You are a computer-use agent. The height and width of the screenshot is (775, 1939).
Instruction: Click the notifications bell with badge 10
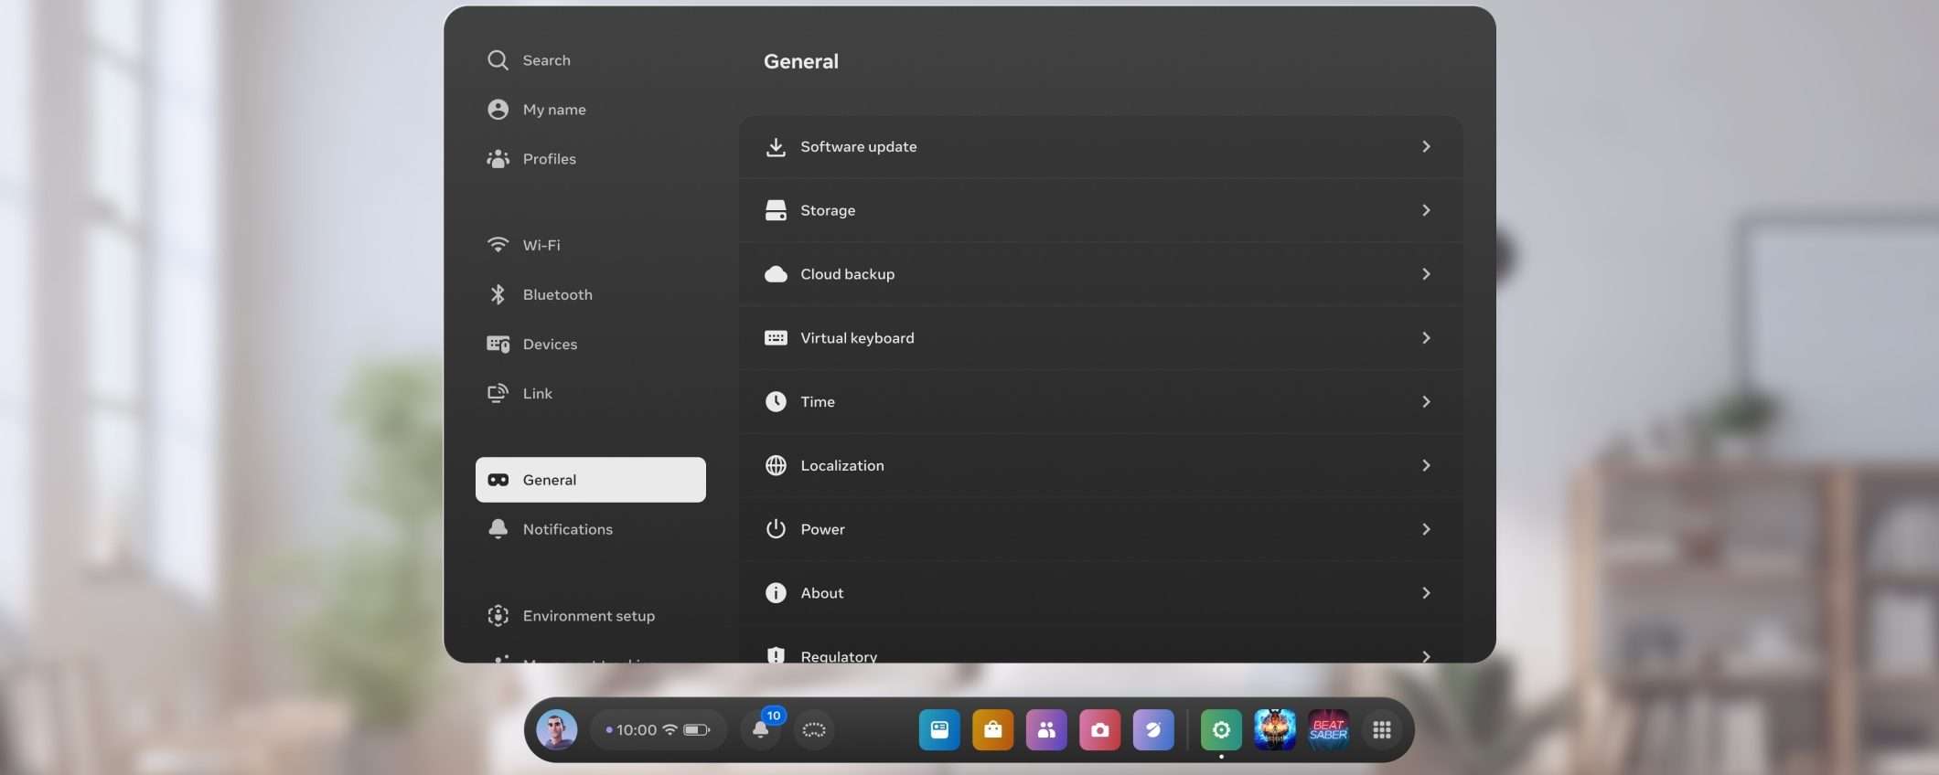click(x=761, y=729)
